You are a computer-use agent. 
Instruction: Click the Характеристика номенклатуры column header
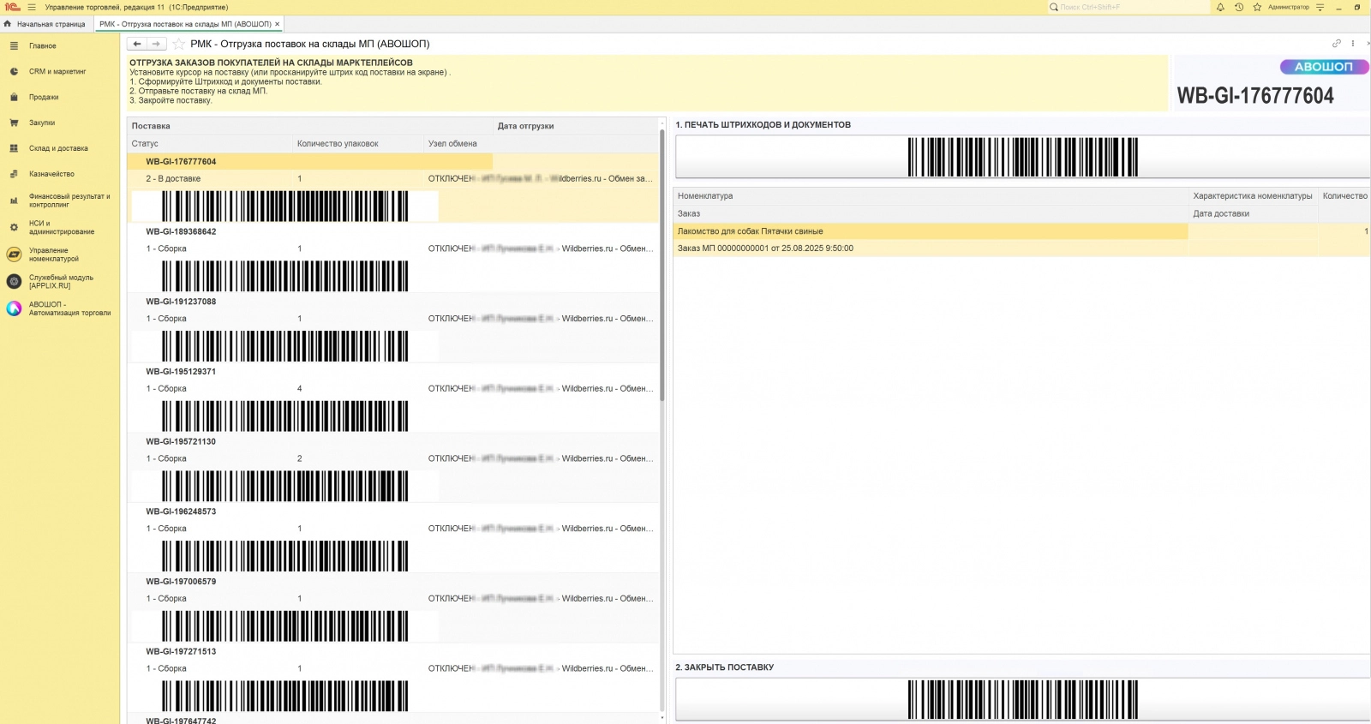pyautogui.click(x=1253, y=196)
